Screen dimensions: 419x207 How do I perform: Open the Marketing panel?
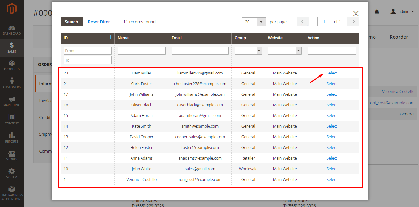12,102
